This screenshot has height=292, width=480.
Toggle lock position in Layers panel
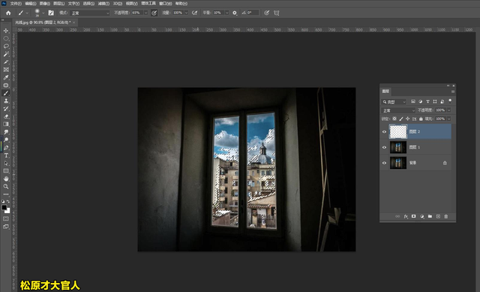click(x=407, y=119)
